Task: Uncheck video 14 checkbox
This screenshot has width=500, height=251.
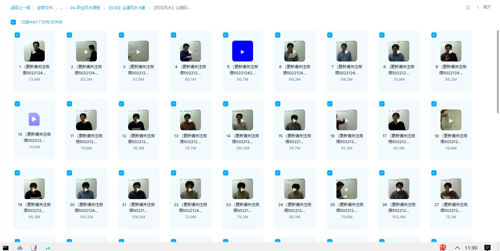Action: [x=226, y=104]
